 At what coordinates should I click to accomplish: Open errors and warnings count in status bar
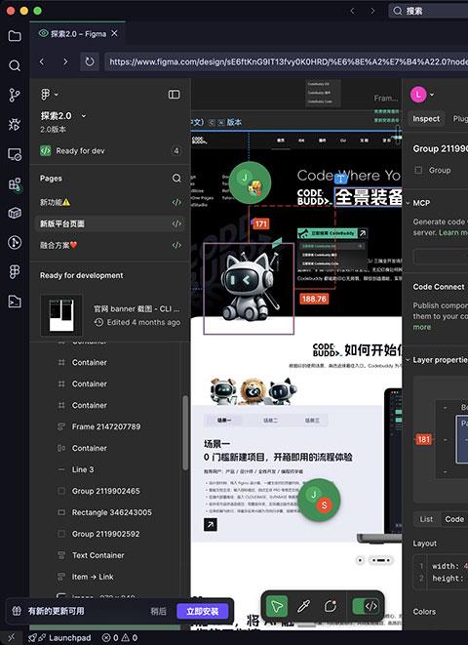120,638
